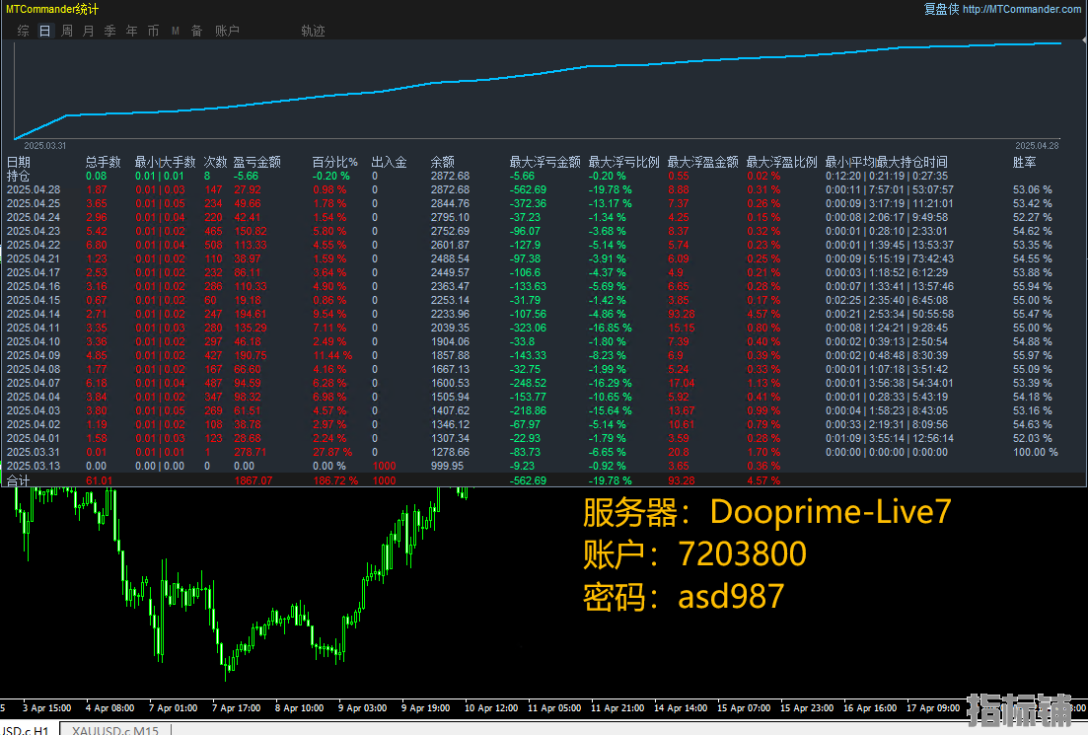Image resolution: width=1088 pixels, height=735 pixels.
Task: Click the 日期 column header
Action: click(19, 162)
